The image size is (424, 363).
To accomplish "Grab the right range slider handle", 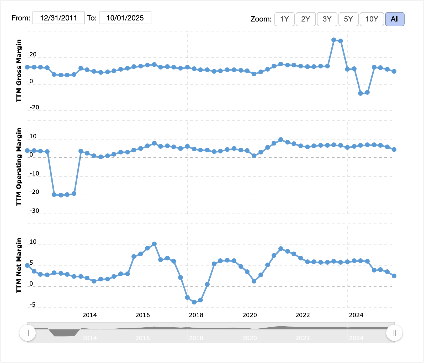I will point(394,333).
